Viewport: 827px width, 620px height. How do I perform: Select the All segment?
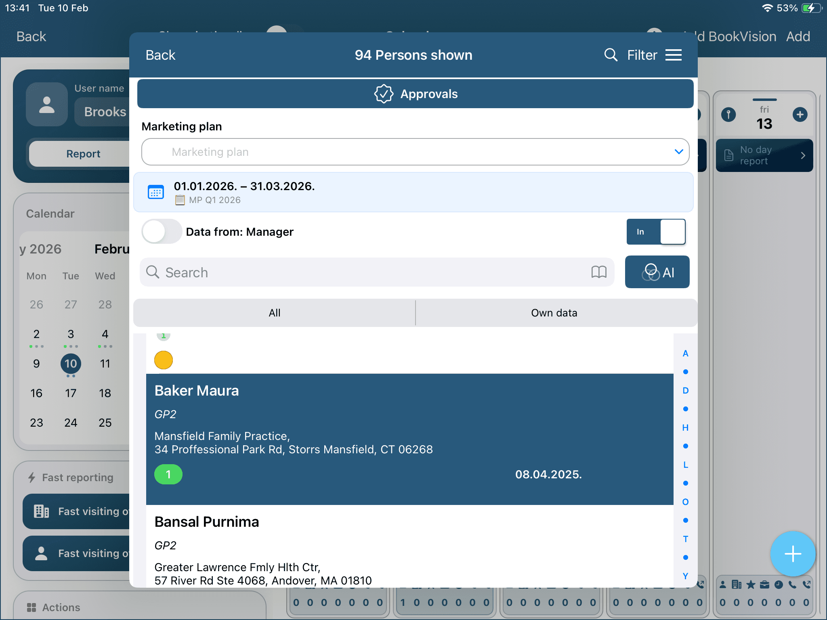point(275,313)
